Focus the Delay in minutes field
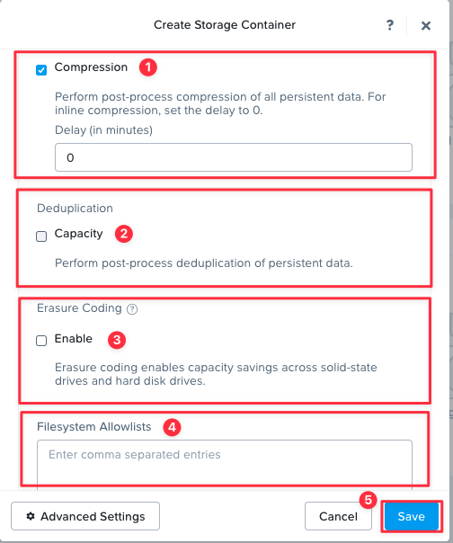Image resolution: width=453 pixels, height=543 pixels. pyautogui.click(x=234, y=157)
